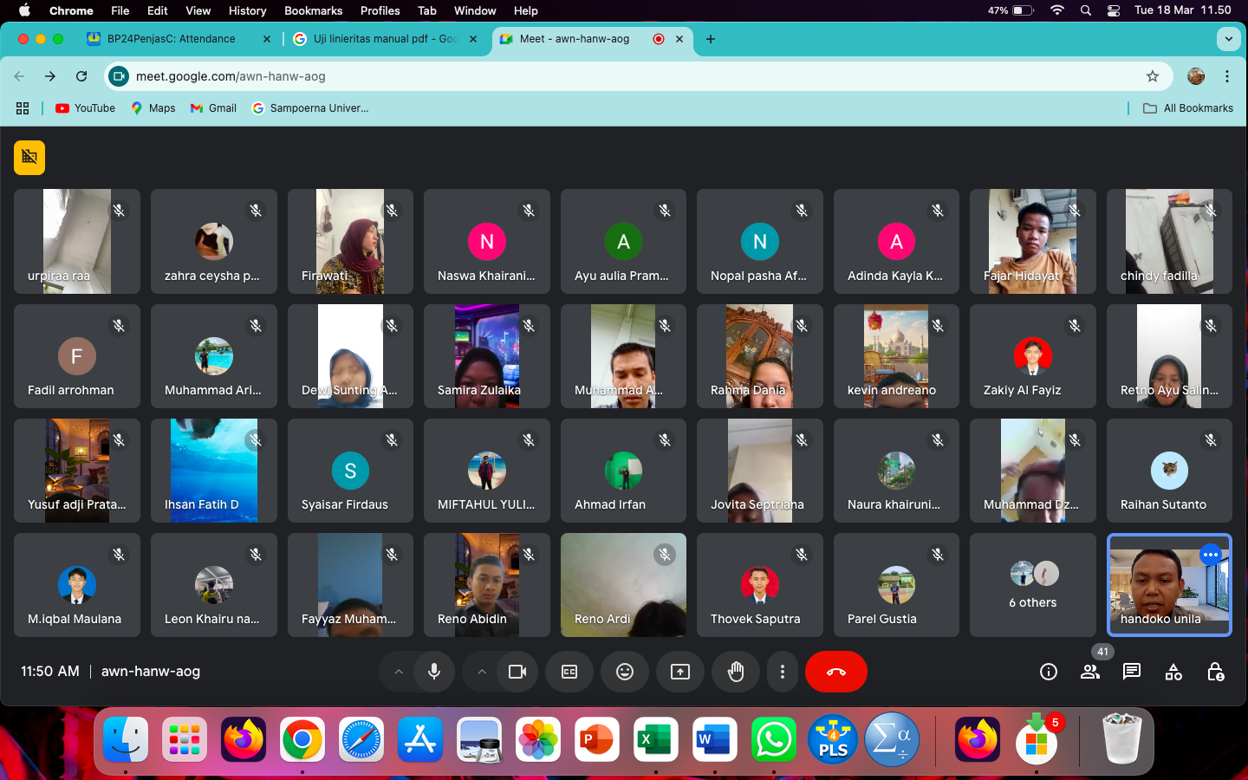The width and height of the screenshot is (1248, 780).
Task: Open WhatsApp from the Dock
Action: point(773,741)
